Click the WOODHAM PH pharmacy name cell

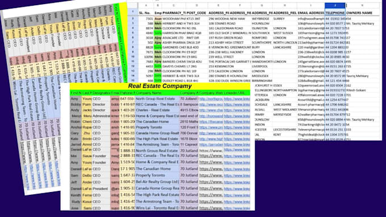174,19
